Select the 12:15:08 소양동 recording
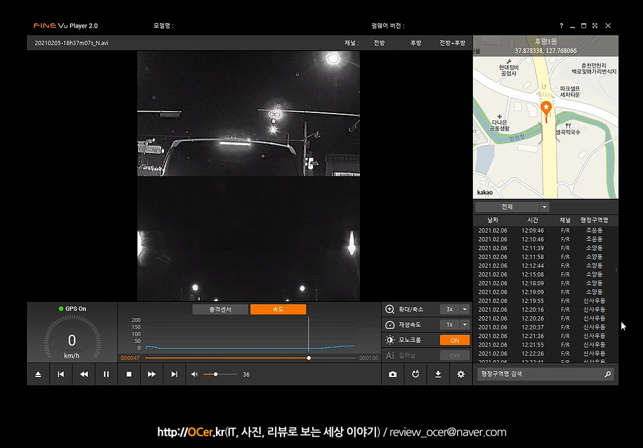Image resolution: width=643 pixels, height=448 pixels. coord(544,275)
